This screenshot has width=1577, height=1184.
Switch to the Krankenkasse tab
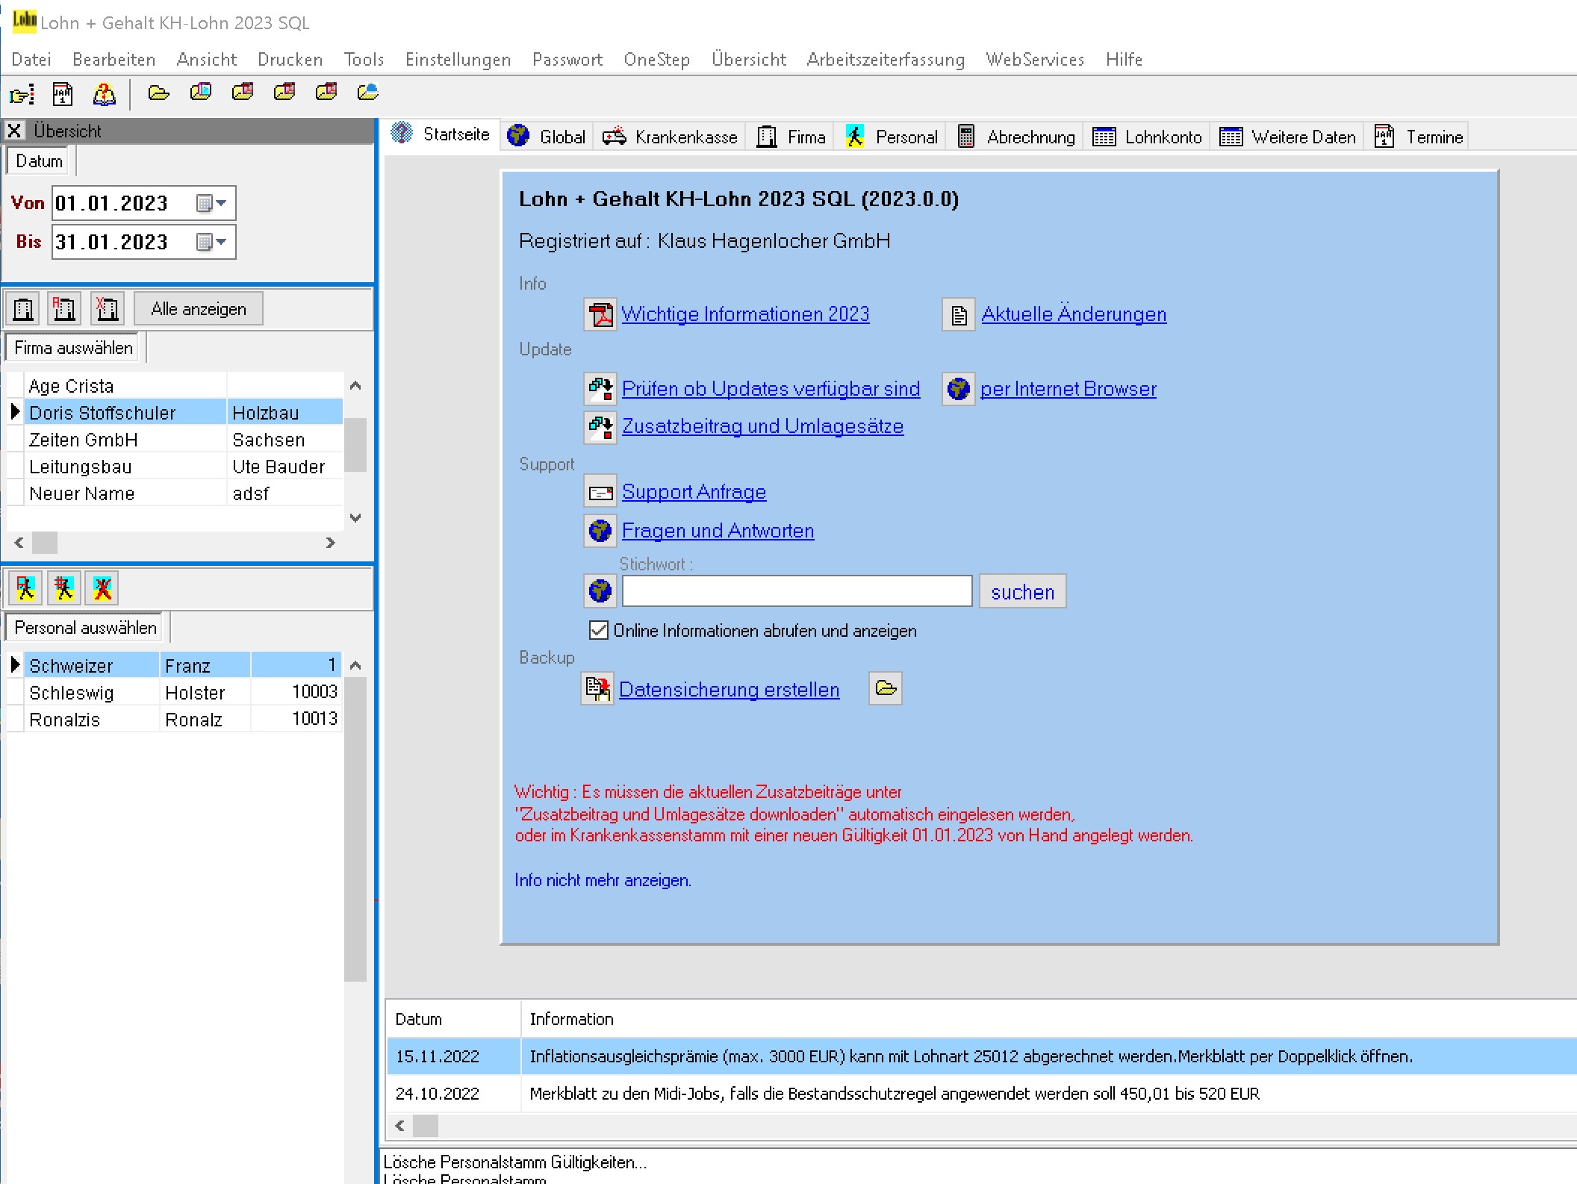(671, 137)
